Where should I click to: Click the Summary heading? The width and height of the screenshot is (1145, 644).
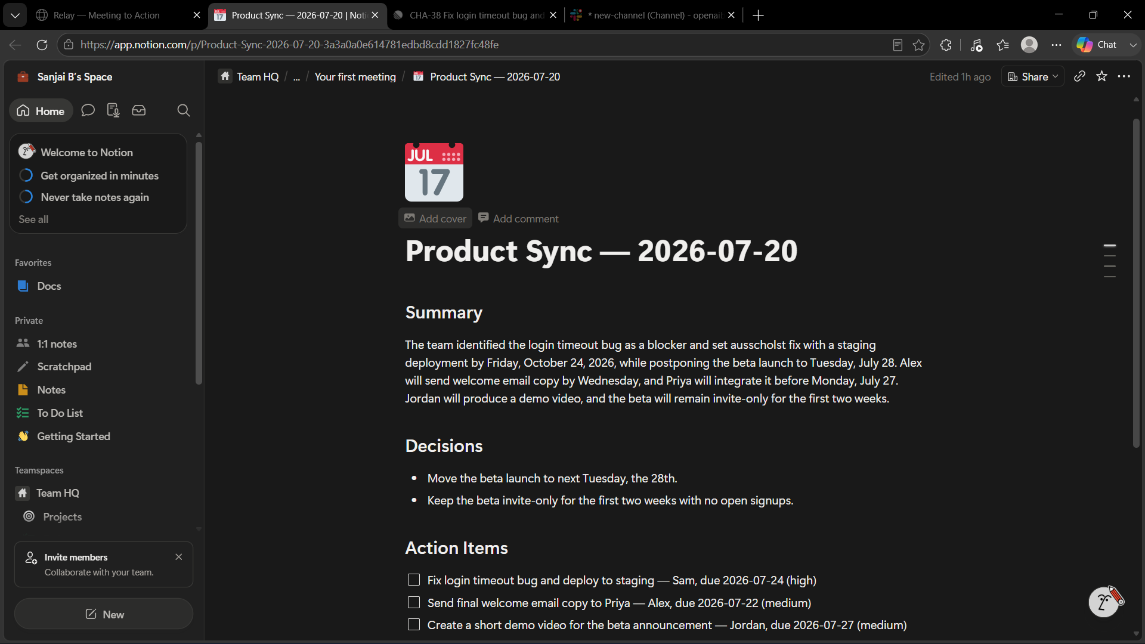pos(444,312)
